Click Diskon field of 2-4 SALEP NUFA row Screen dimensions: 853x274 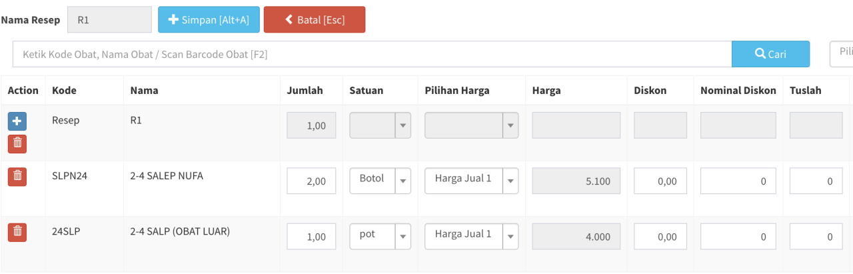660,181
